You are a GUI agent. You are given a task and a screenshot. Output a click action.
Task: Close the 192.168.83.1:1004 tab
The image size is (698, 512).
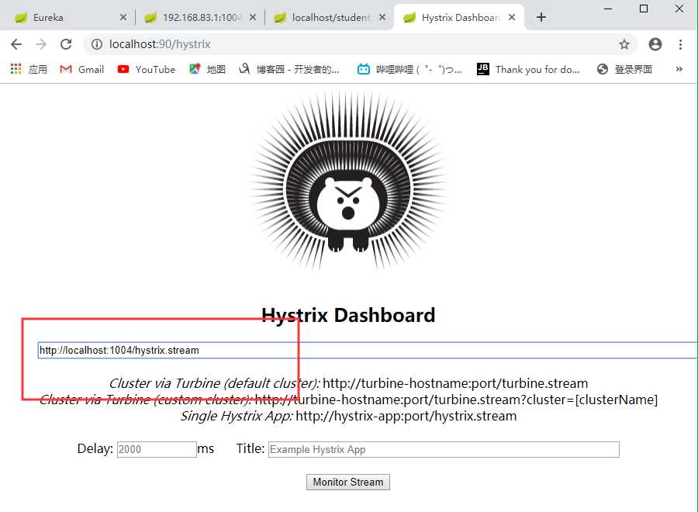click(x=252, y=17)
